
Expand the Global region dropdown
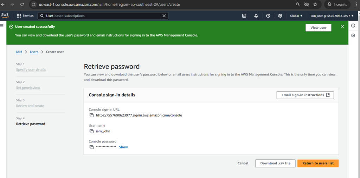pos(296,15)
